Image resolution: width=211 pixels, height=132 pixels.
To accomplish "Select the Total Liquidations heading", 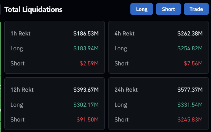I will [33, 10].
